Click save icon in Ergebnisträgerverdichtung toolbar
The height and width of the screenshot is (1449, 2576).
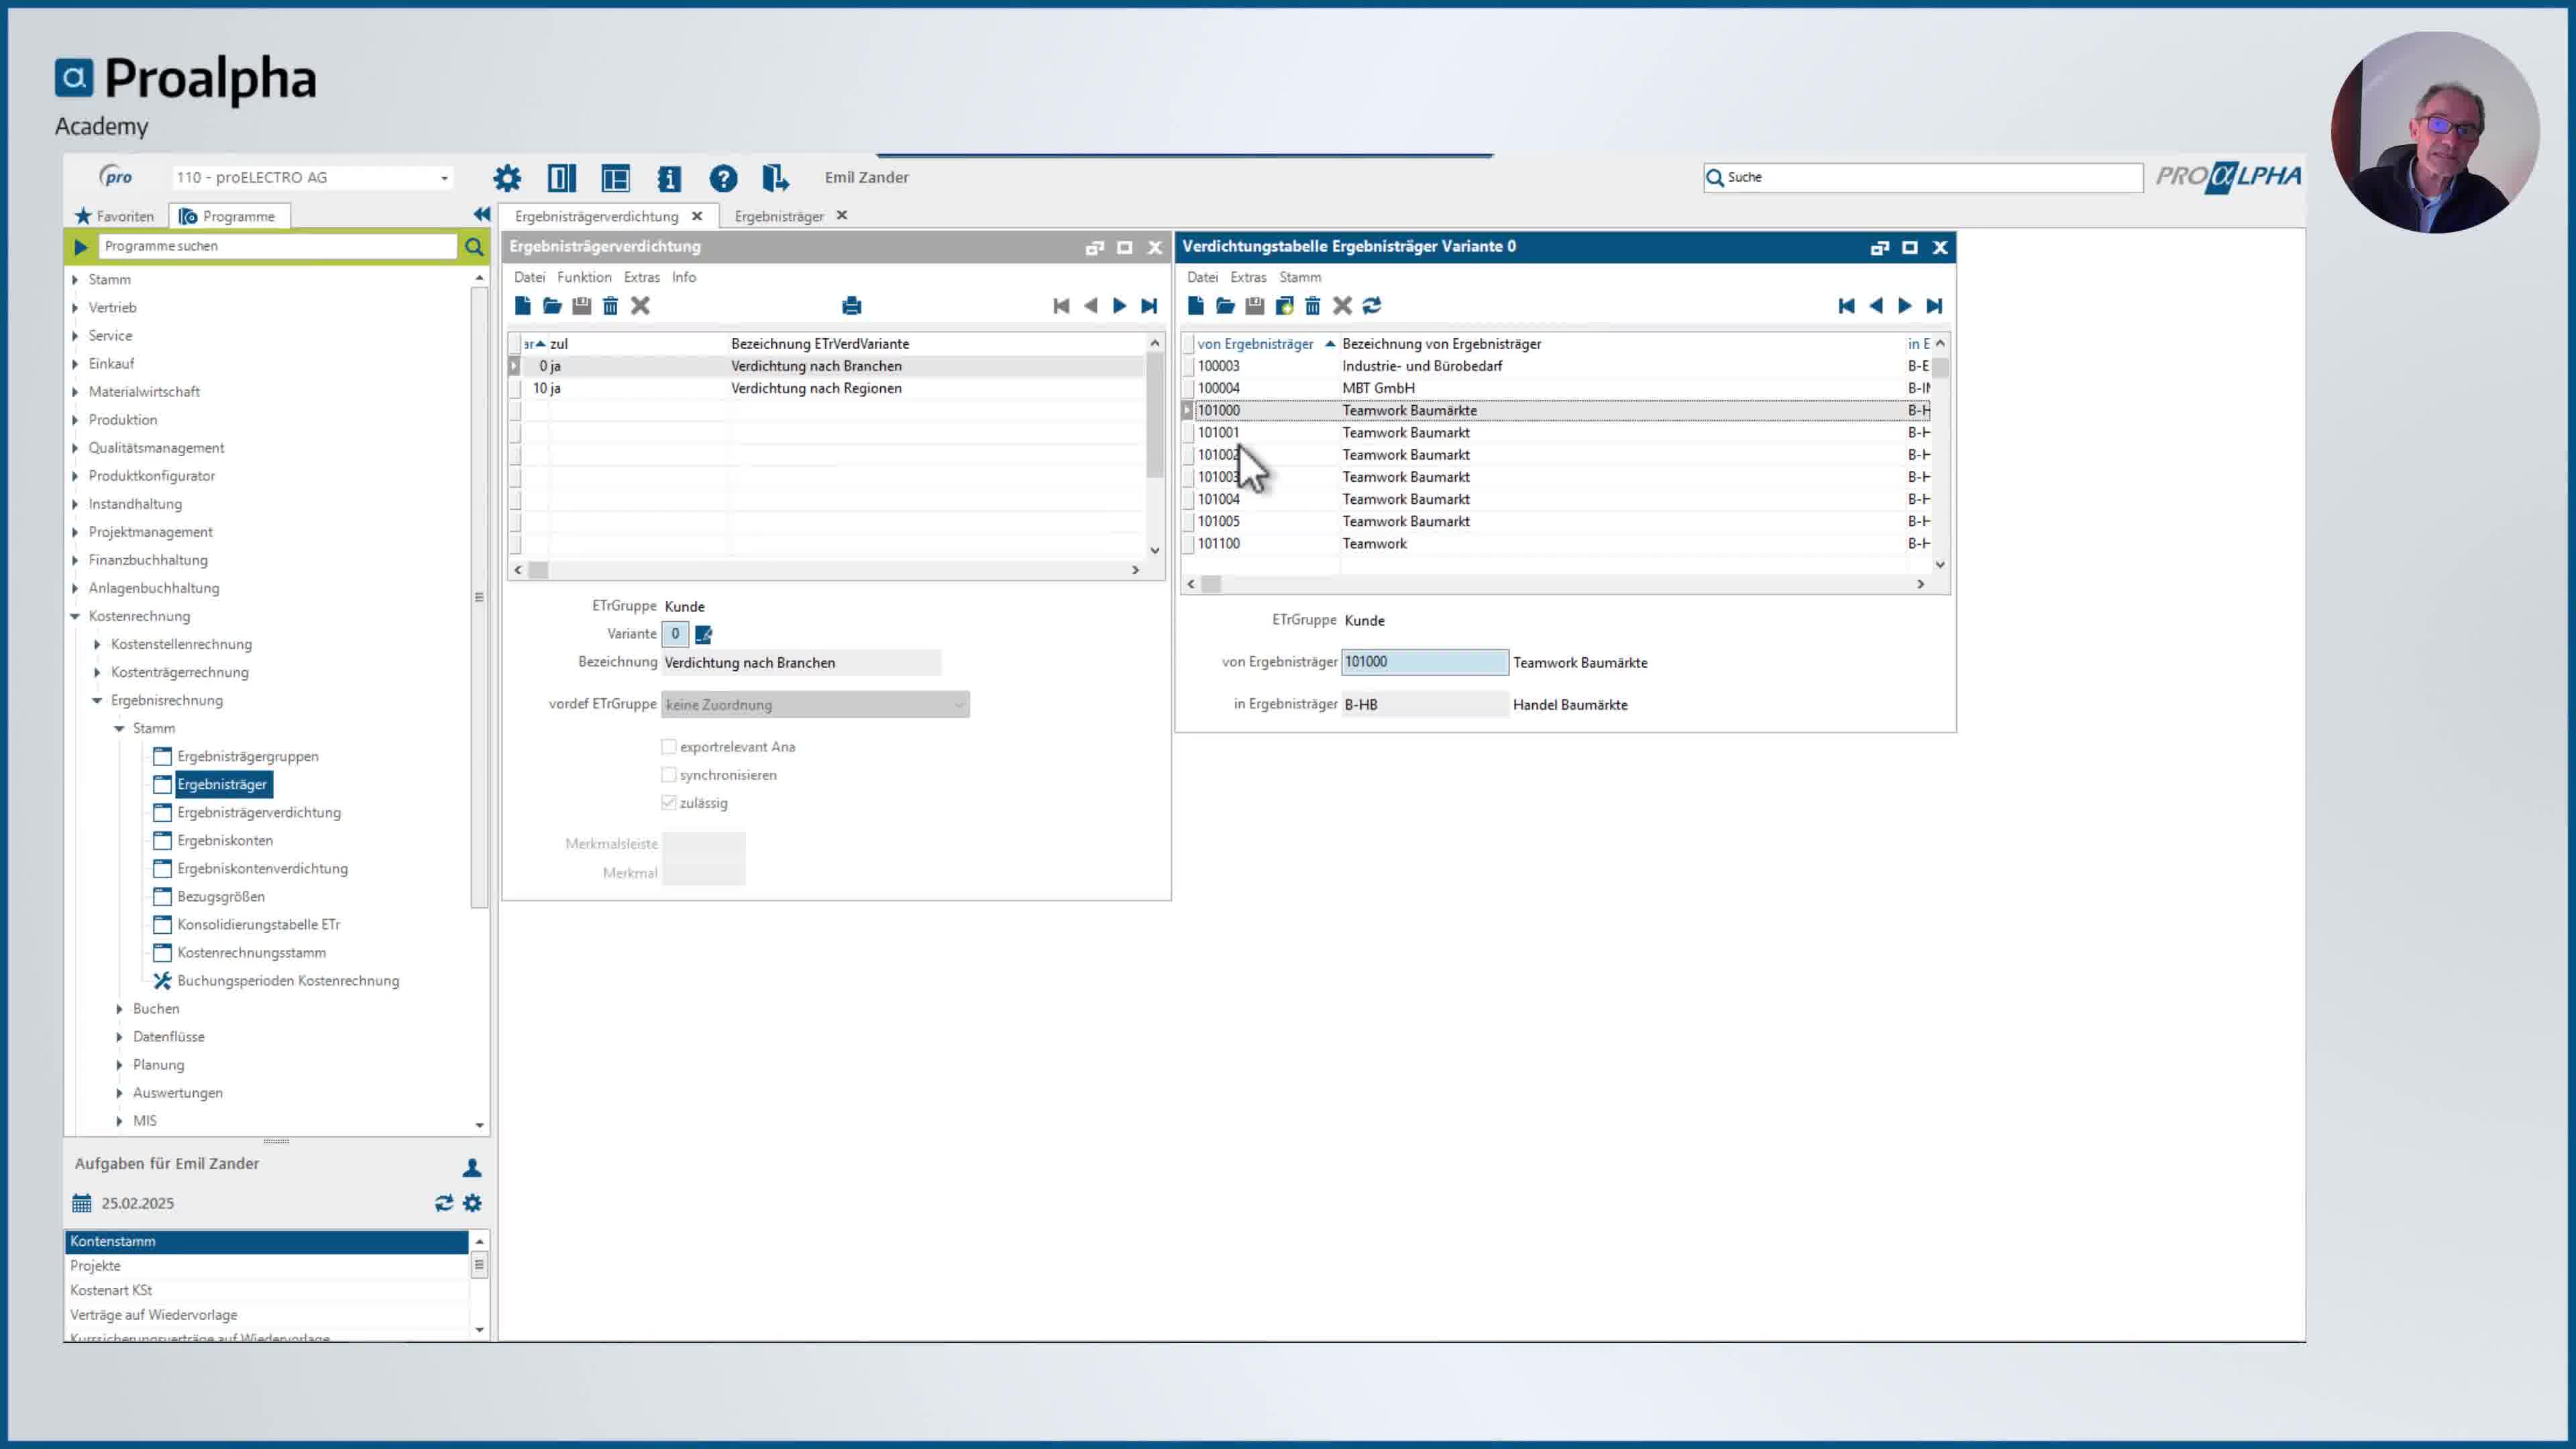[x=581, y=306]
